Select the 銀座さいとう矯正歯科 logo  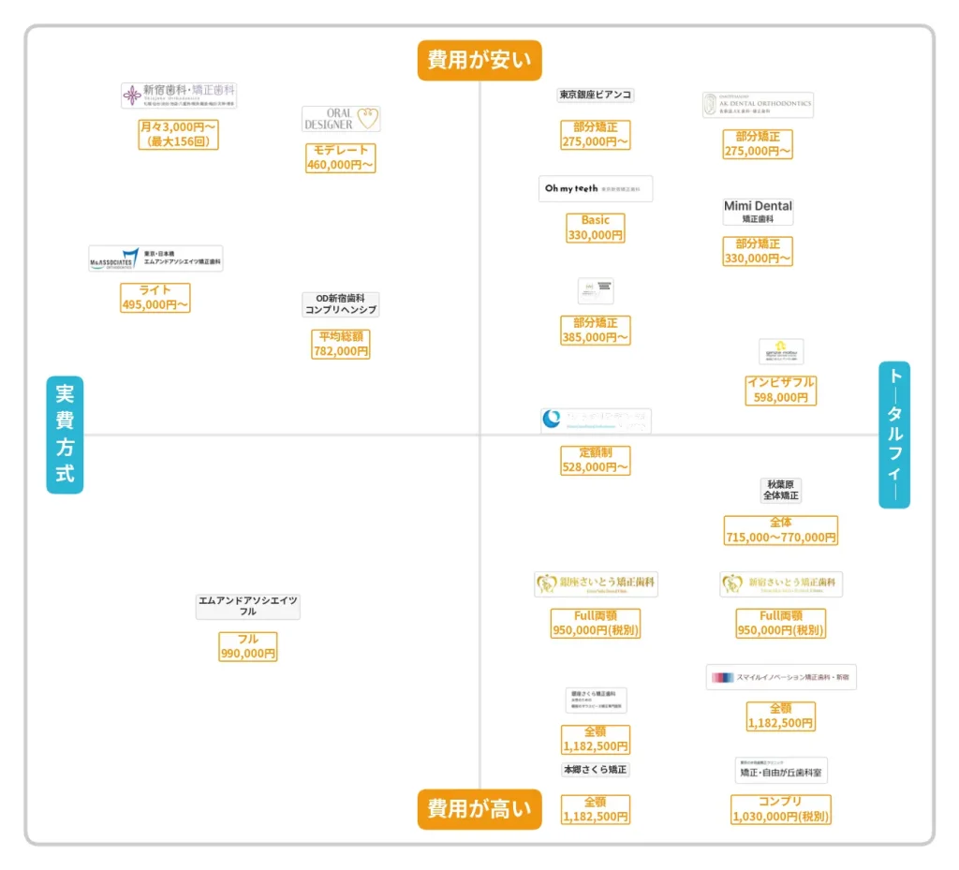(x=596, y=584)
